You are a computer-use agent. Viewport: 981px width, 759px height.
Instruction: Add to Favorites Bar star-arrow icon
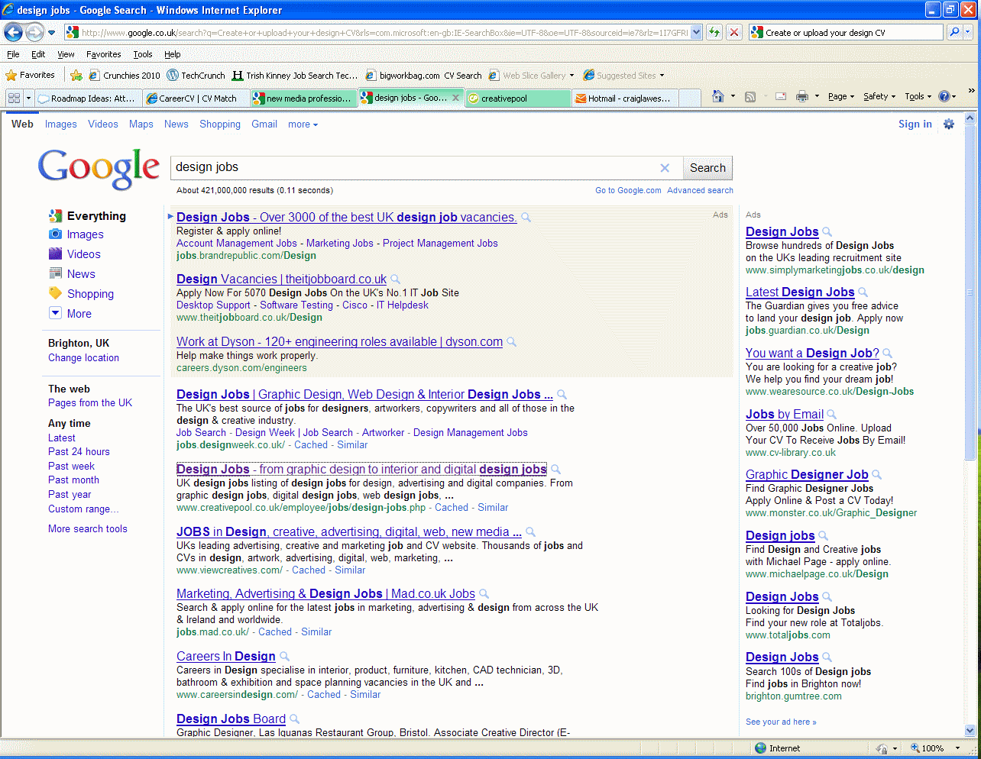[76, 75]
